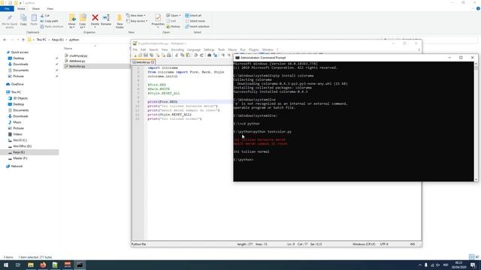Click the Cut button in Explorer ribbon
The image size is (481, 270).
45,15
